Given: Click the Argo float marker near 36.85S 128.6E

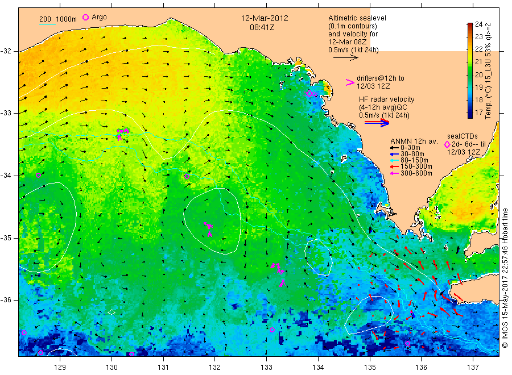Looking at the screenshot, I should click(40, 352).
